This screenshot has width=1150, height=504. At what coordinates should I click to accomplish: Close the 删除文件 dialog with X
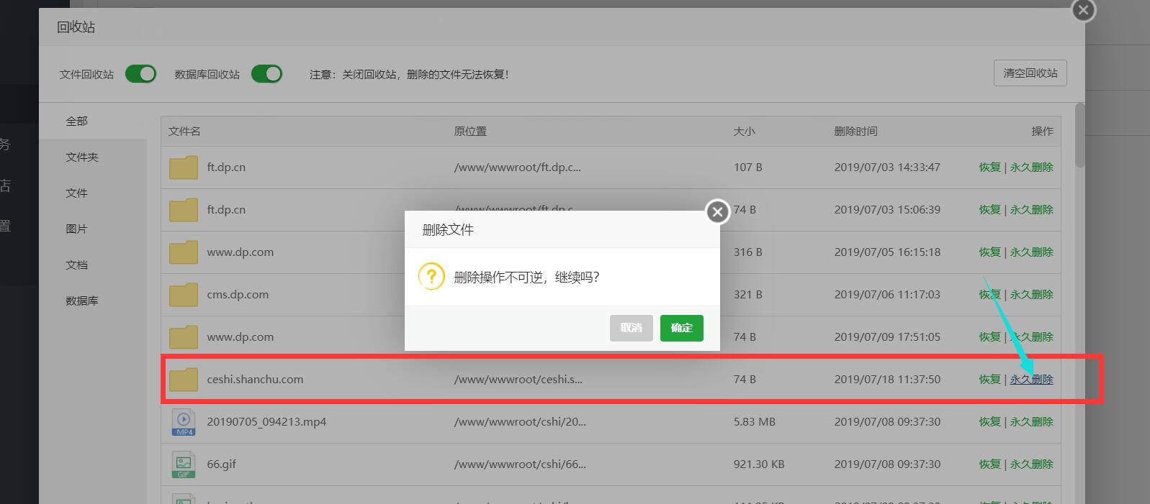pos(717,211)
